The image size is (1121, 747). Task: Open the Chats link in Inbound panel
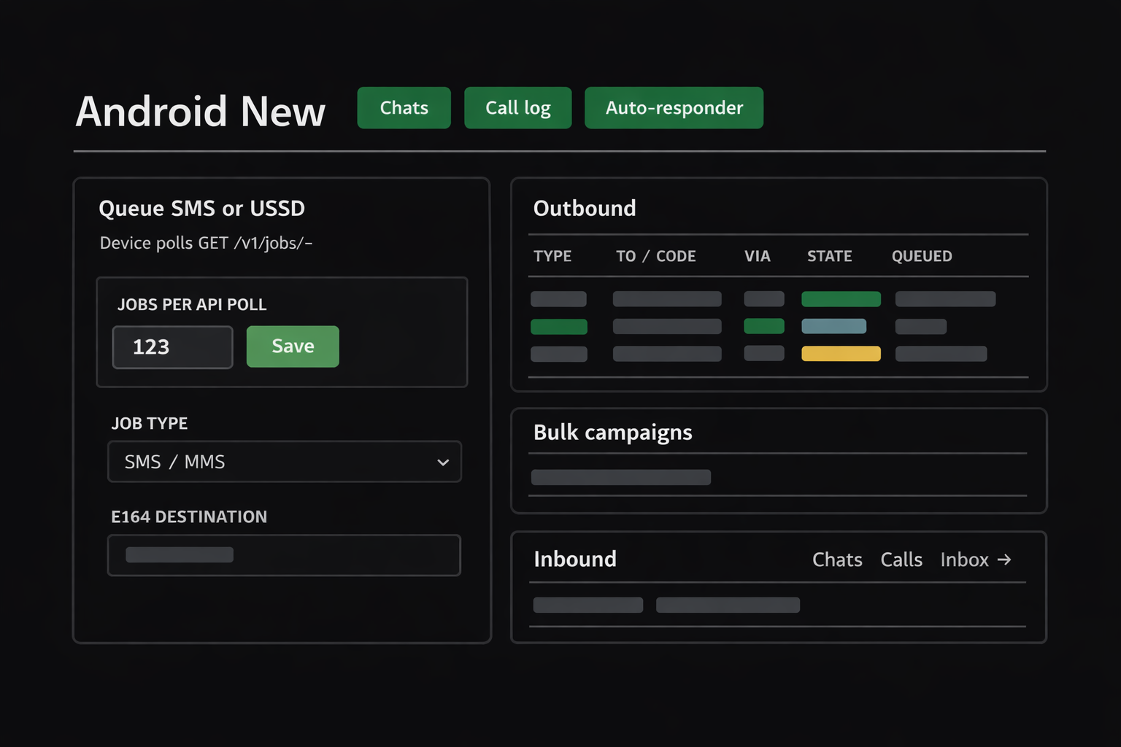point(837,560)
